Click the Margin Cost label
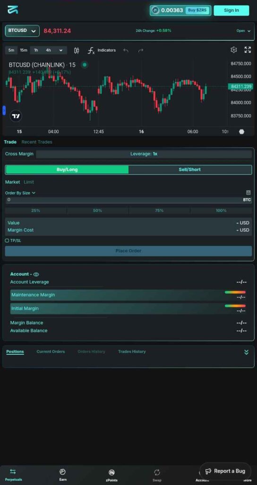The width and height of the screenshot is (257, 485). 20,230
